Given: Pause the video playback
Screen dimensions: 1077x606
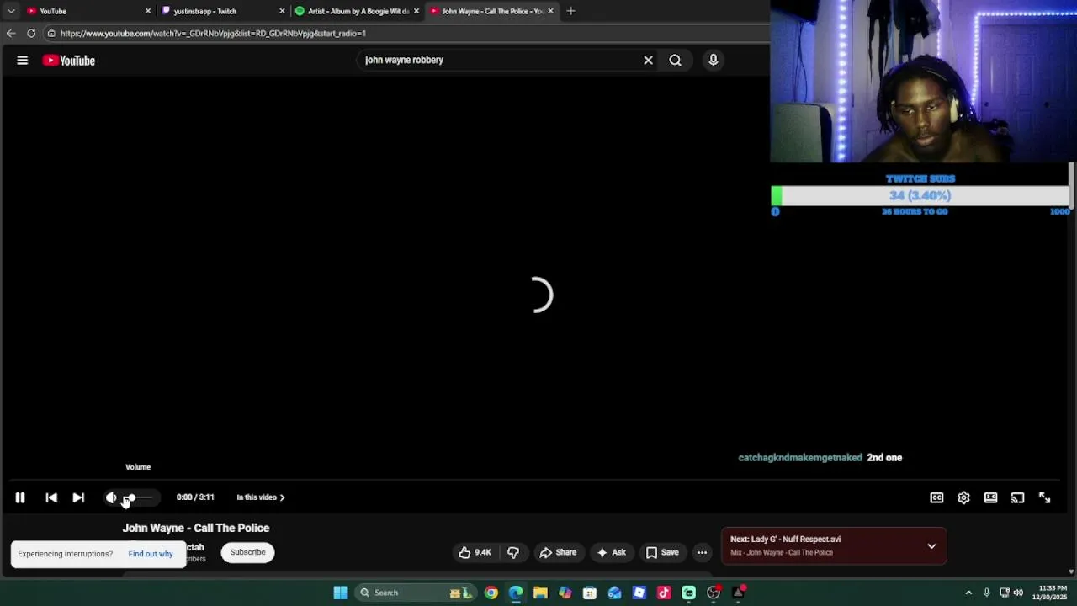Looking at the screenshot, I should coord(20,497).
